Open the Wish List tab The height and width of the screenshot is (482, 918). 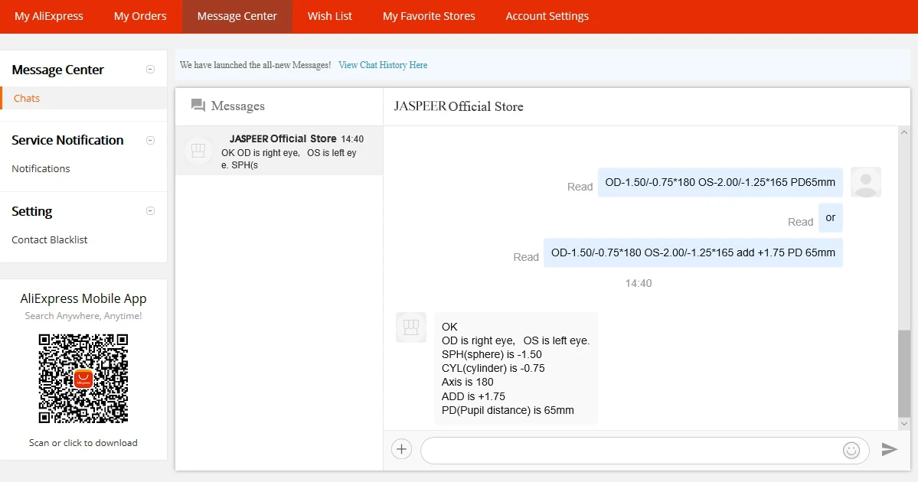[330, 16]
